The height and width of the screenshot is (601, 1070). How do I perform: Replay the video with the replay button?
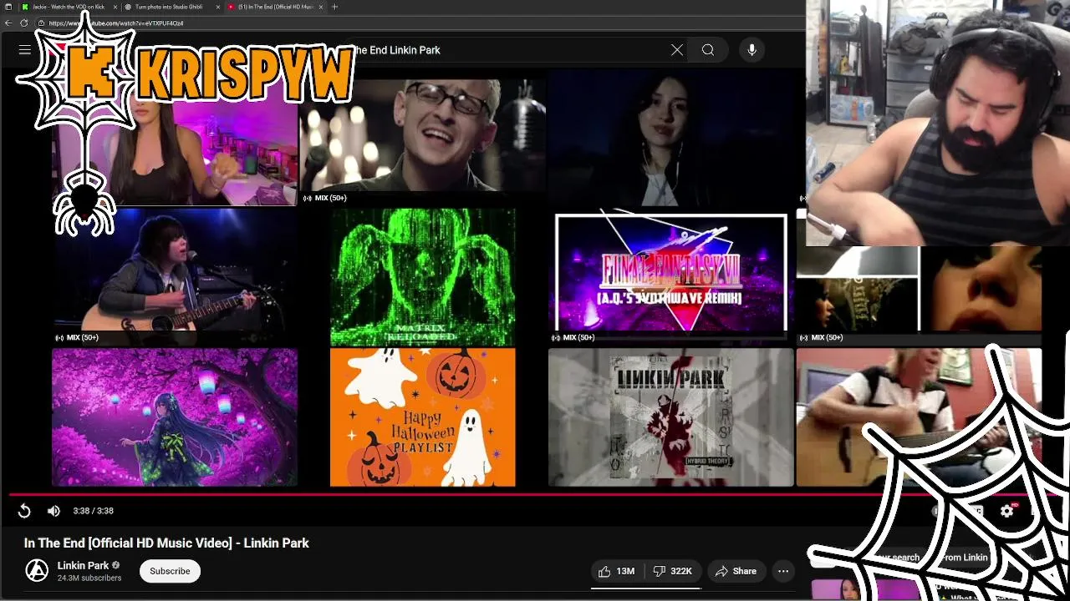click(24, 511)
